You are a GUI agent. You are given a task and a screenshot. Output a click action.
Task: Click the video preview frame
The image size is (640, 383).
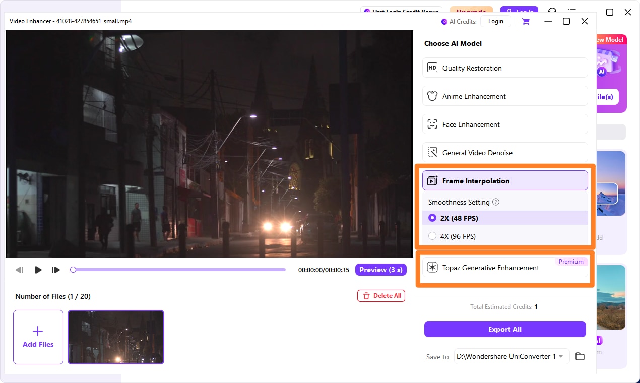point(209,144)
